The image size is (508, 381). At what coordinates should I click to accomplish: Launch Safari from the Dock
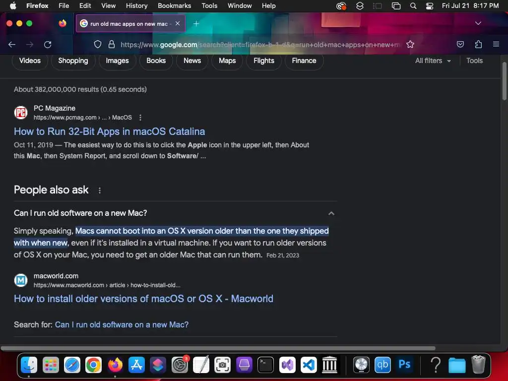[72, 365]
